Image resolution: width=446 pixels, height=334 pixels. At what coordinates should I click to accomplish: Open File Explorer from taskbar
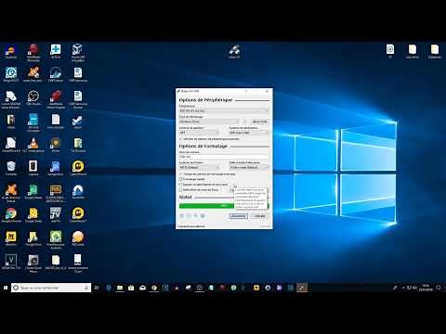coord(120,288)
